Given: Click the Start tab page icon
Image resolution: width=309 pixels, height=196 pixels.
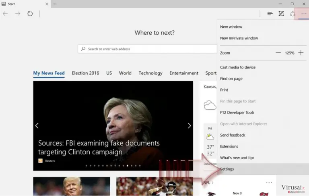Looking at the screenshot, I should point(4,4).
